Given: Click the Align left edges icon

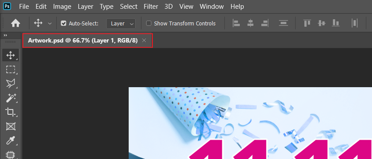Looking at the screenshot, I should (236, 23).
